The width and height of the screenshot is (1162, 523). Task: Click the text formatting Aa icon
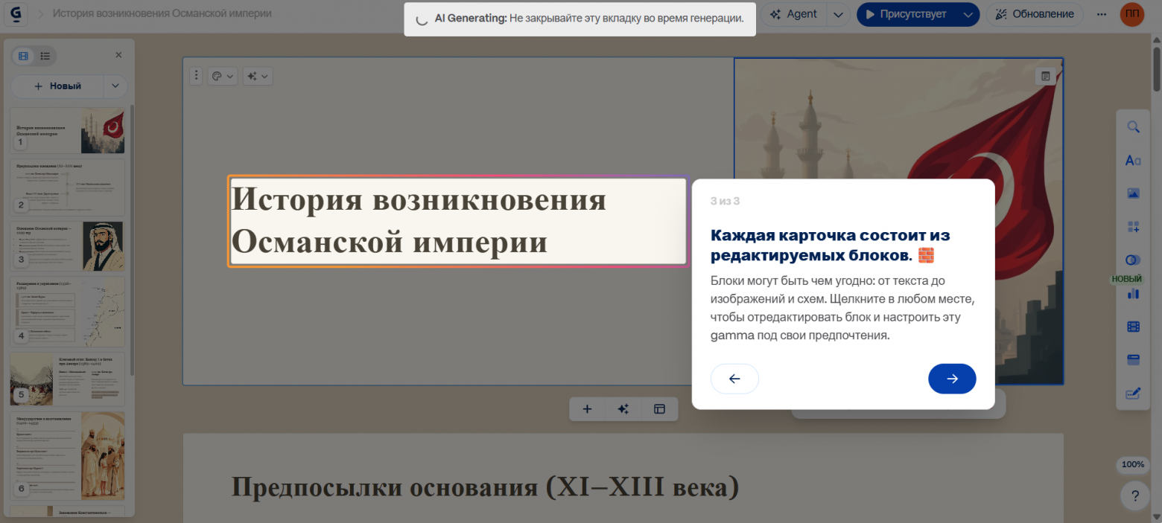[1133, 161]
